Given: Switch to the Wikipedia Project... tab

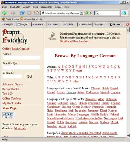Looking at the screenshot, I should [100, 24].
